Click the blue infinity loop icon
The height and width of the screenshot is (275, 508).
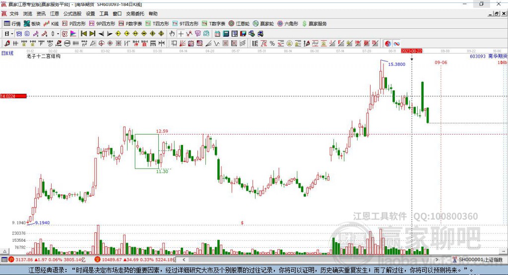tap(396, 43)
